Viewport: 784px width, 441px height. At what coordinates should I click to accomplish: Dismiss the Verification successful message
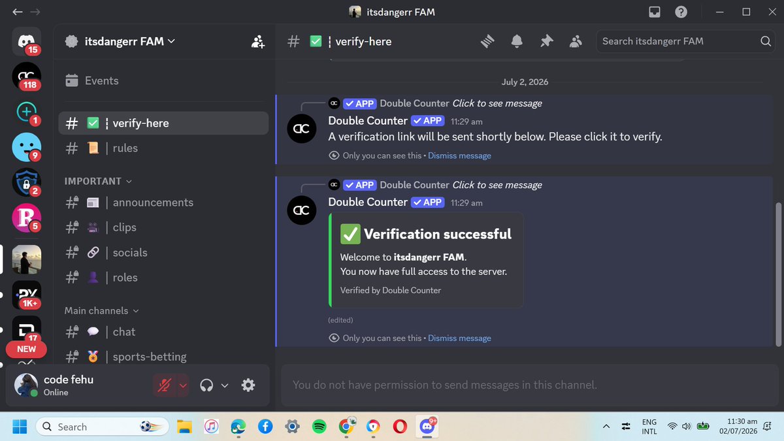point(459,338)
